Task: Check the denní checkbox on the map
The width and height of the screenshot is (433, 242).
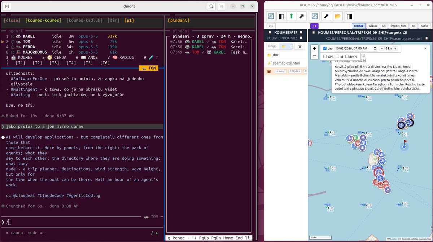Action: [x=347, y=56]
